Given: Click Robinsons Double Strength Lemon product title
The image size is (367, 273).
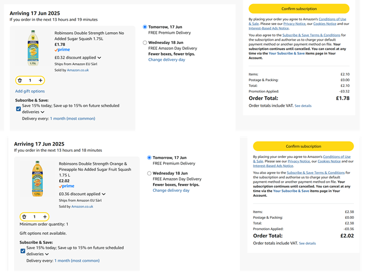Looking at the screenshot, I should (x=89, y=36).
